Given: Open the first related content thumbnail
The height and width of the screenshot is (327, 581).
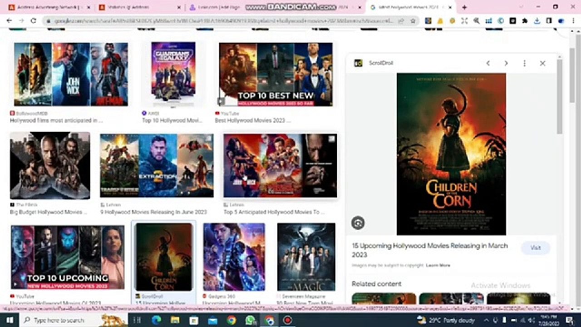Looking at the screenshot, I should coord(384,298).
